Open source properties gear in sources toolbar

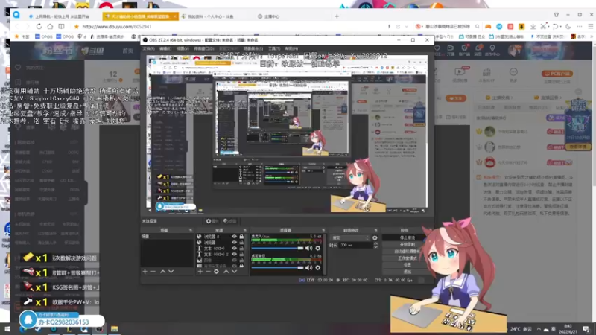pyautogui.click(x=216, y=272)
